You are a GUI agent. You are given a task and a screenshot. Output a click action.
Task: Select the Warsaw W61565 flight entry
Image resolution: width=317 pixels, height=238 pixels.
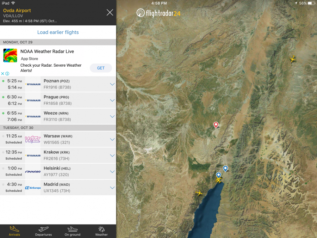[x=70, y=139]
